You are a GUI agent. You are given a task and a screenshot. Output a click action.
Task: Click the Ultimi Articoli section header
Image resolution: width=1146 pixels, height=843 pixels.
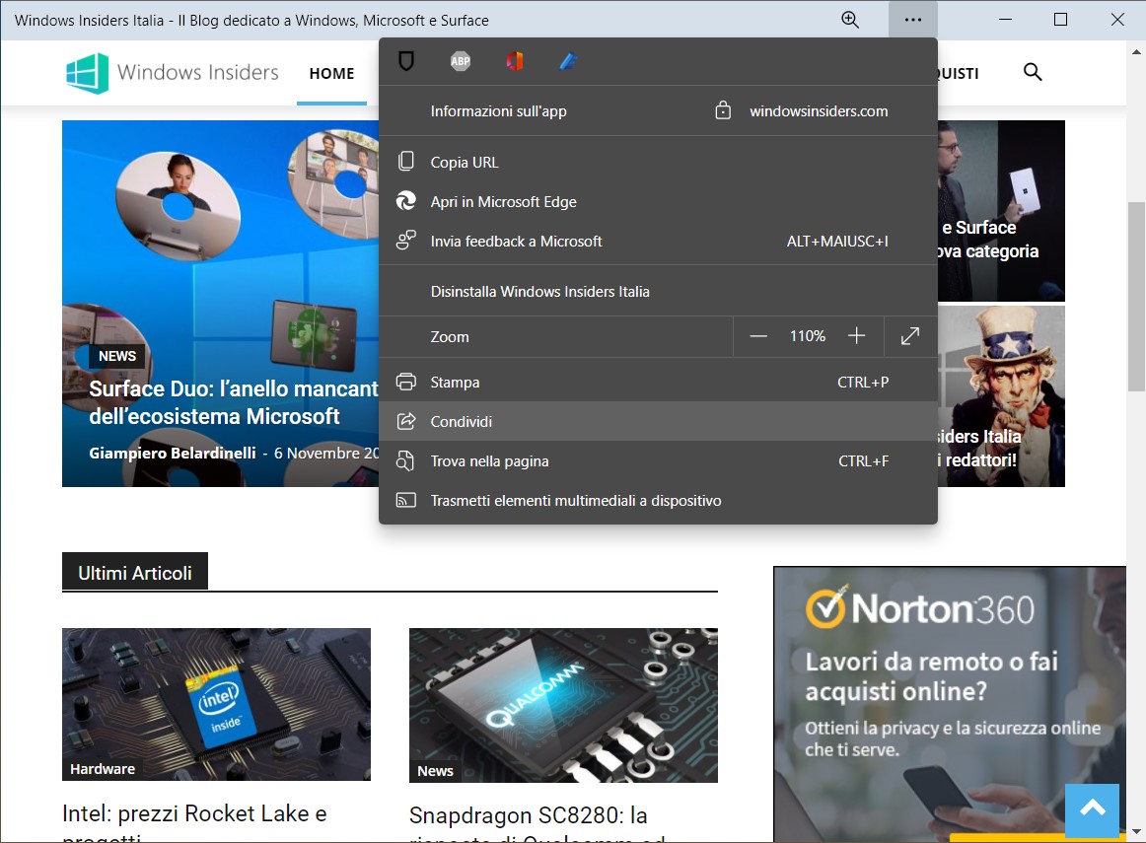[x=135, y=573]
